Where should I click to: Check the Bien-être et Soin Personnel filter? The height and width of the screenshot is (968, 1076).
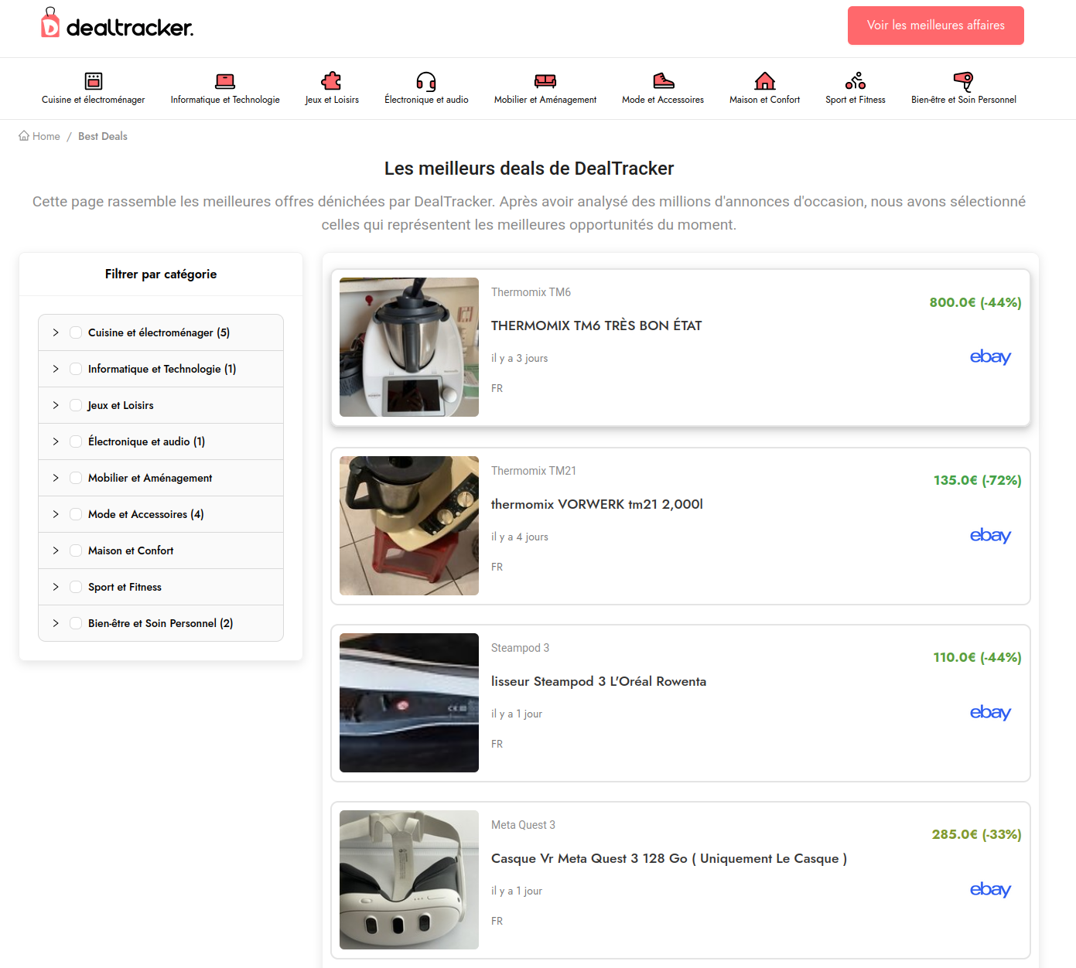click(x=76, y=622)
